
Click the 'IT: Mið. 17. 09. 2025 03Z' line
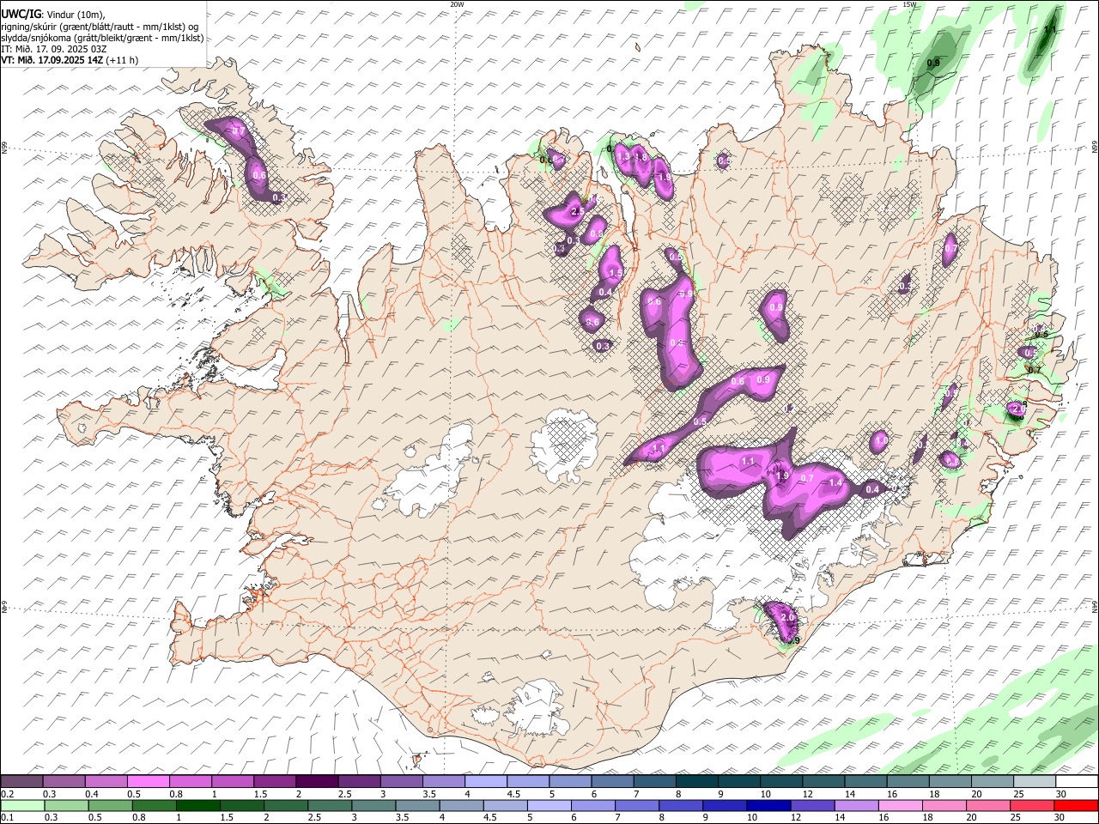pos(54,49)
